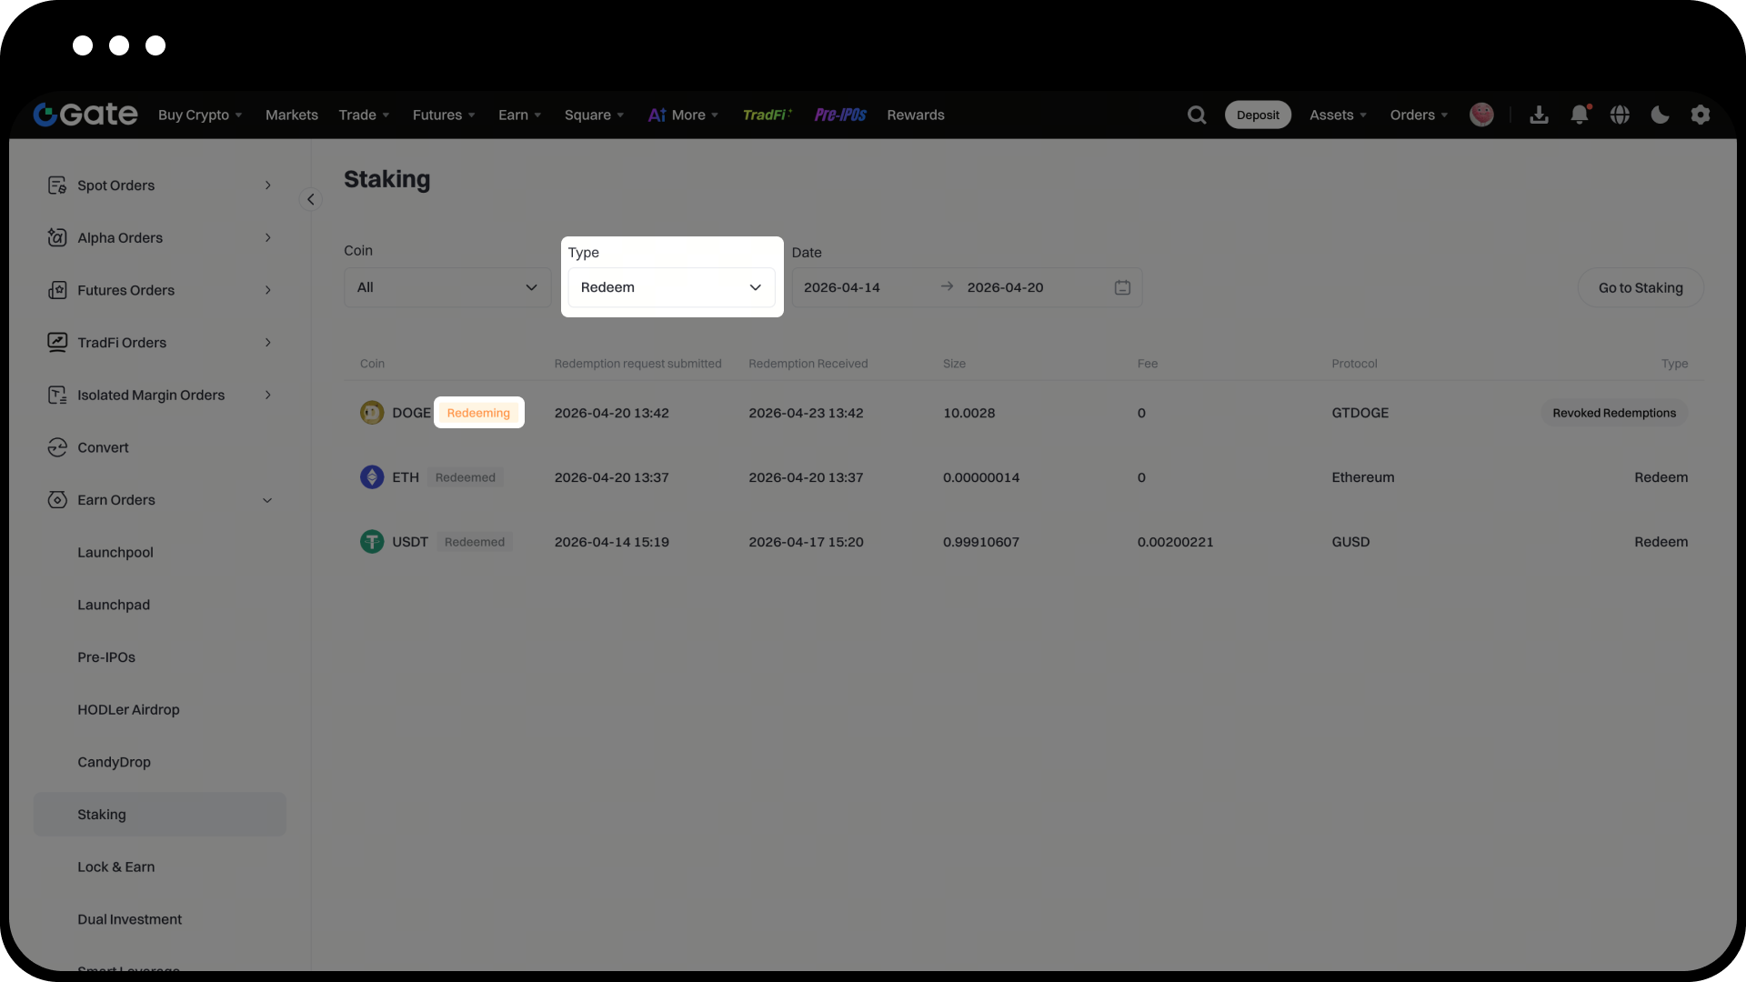This screenshot has height=982, width=1746.
Task: Click Revoked Redemptions on DOGE row
Action: pos(1613,413)
